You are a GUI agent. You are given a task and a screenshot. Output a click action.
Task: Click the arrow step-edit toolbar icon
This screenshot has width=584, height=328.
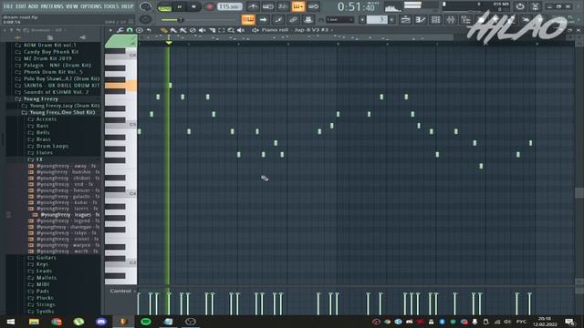point(263,20)
